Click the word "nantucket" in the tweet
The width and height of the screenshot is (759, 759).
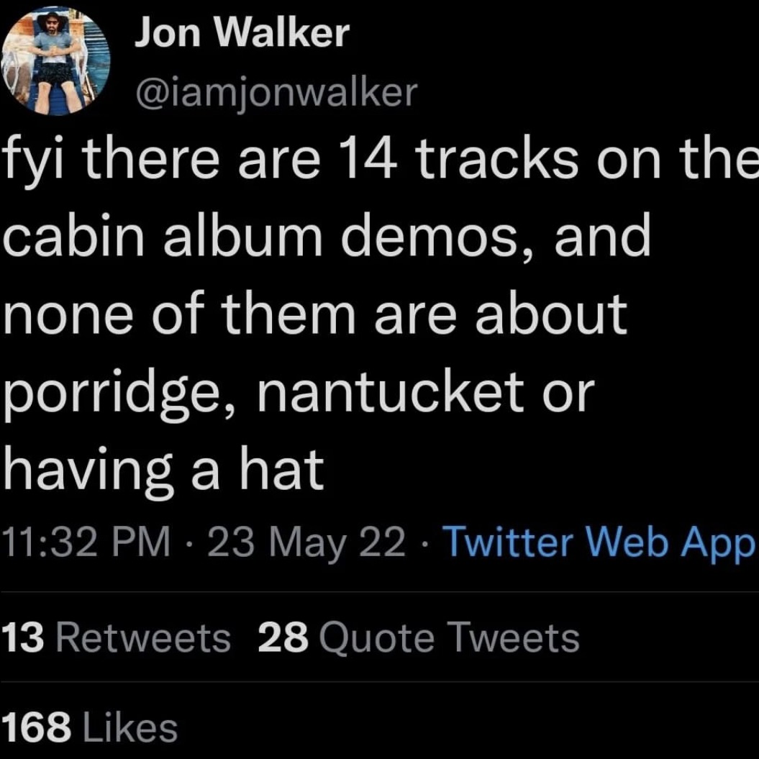click(x=402, y=391)
